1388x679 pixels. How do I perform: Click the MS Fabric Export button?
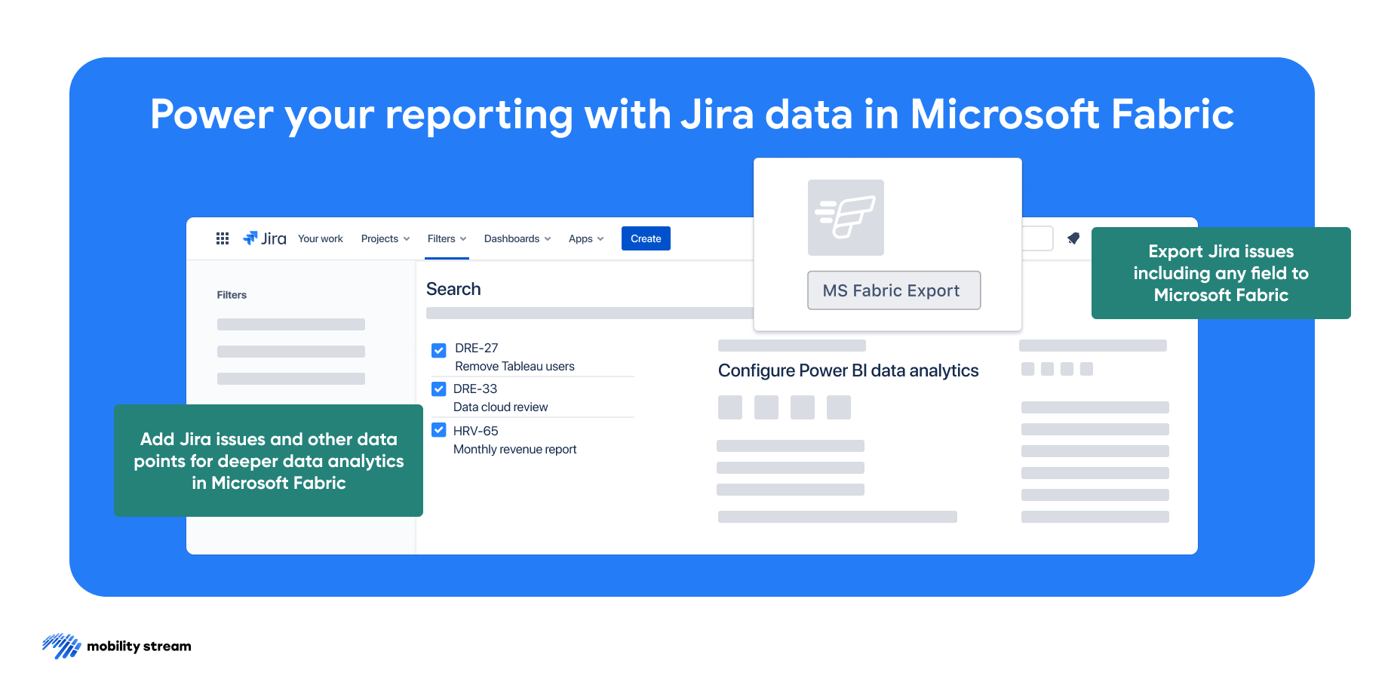click(894, 290)
